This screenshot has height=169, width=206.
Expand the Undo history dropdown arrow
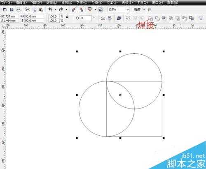click(x=56, y=9)
